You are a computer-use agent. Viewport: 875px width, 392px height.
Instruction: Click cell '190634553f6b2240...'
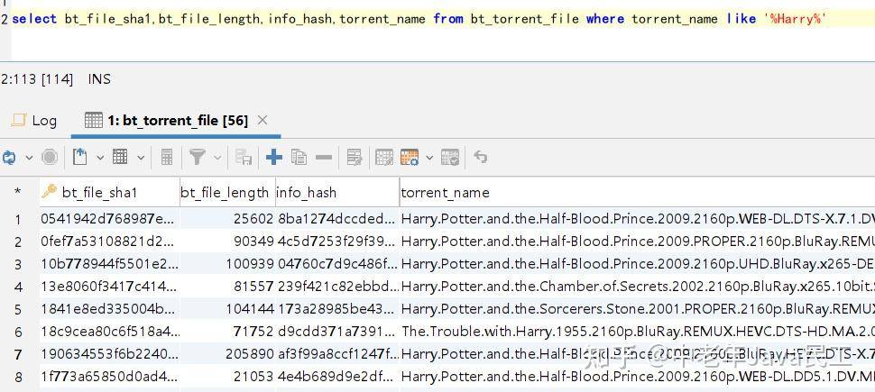pyautogui.click(x=109, y=353)
